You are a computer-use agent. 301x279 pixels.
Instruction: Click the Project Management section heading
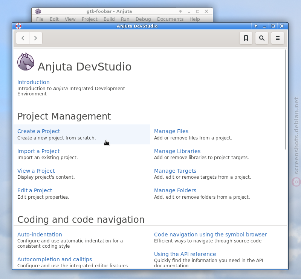click(64, 117)
